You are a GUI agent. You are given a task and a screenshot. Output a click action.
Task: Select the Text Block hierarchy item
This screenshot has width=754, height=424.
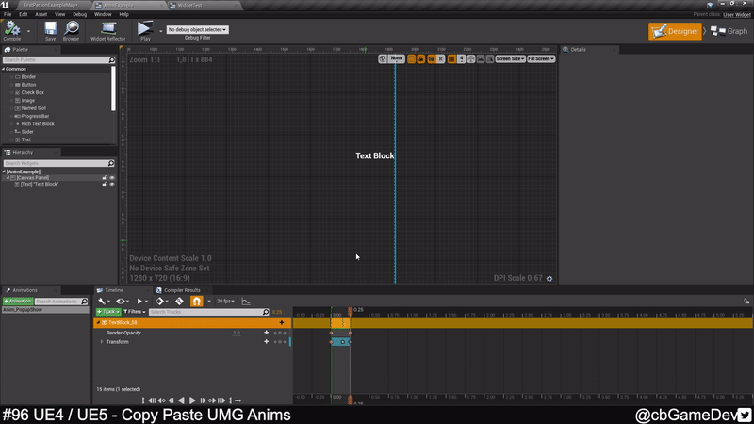[39, 184]
